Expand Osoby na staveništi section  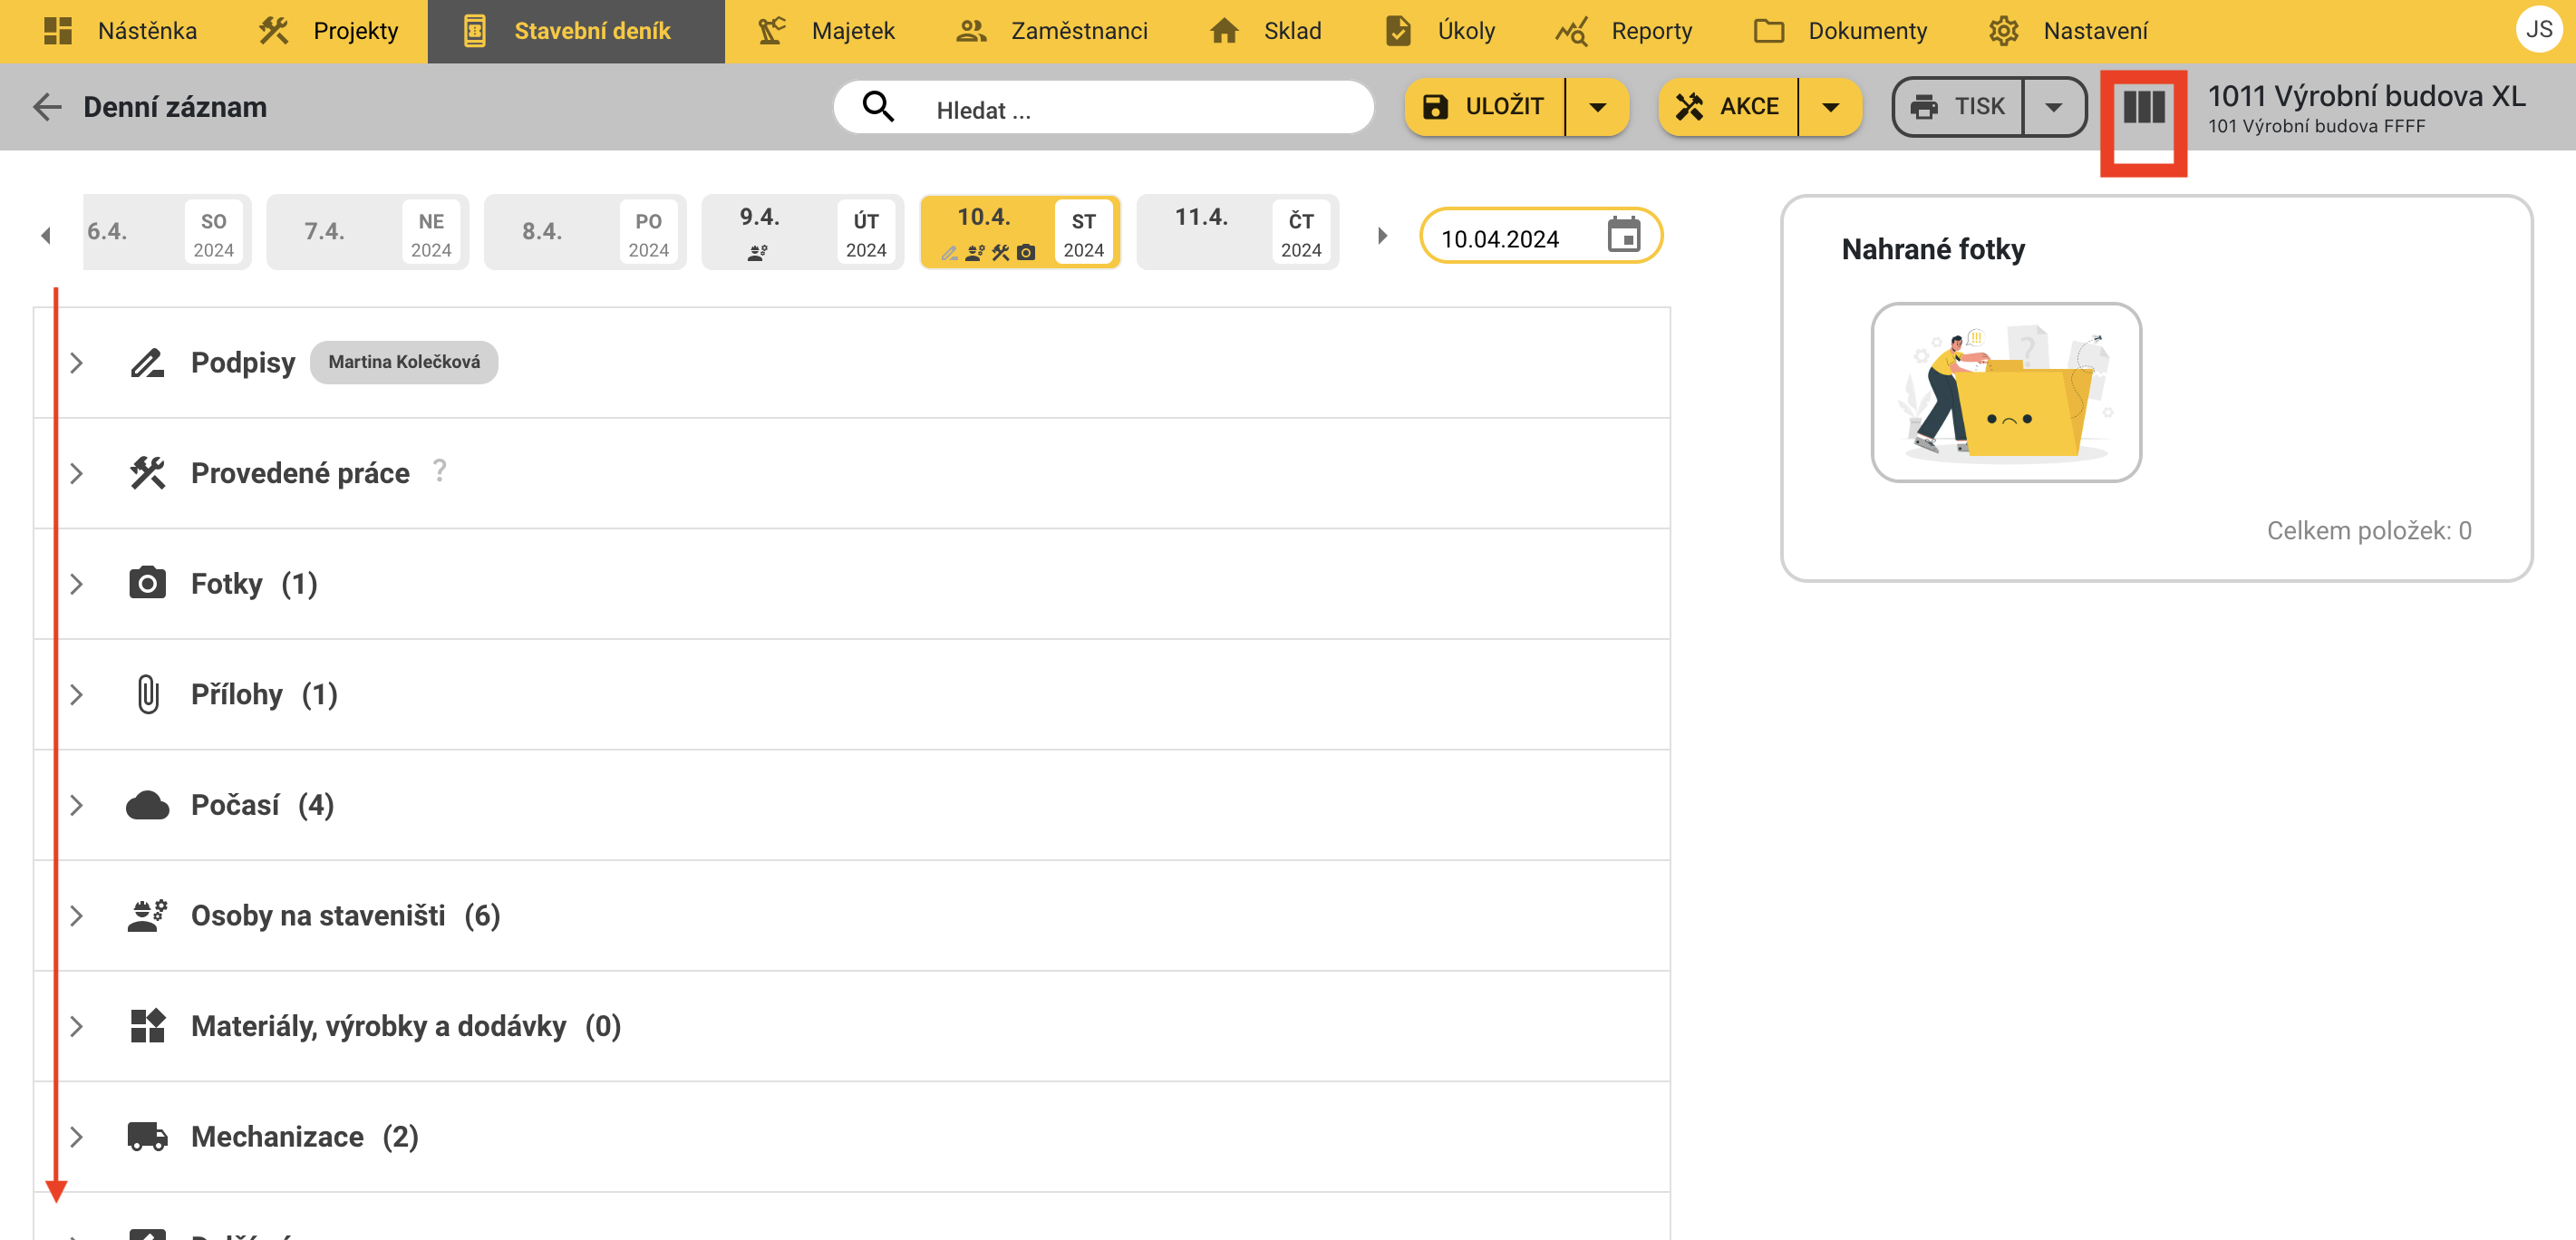(x=77, y=916)
